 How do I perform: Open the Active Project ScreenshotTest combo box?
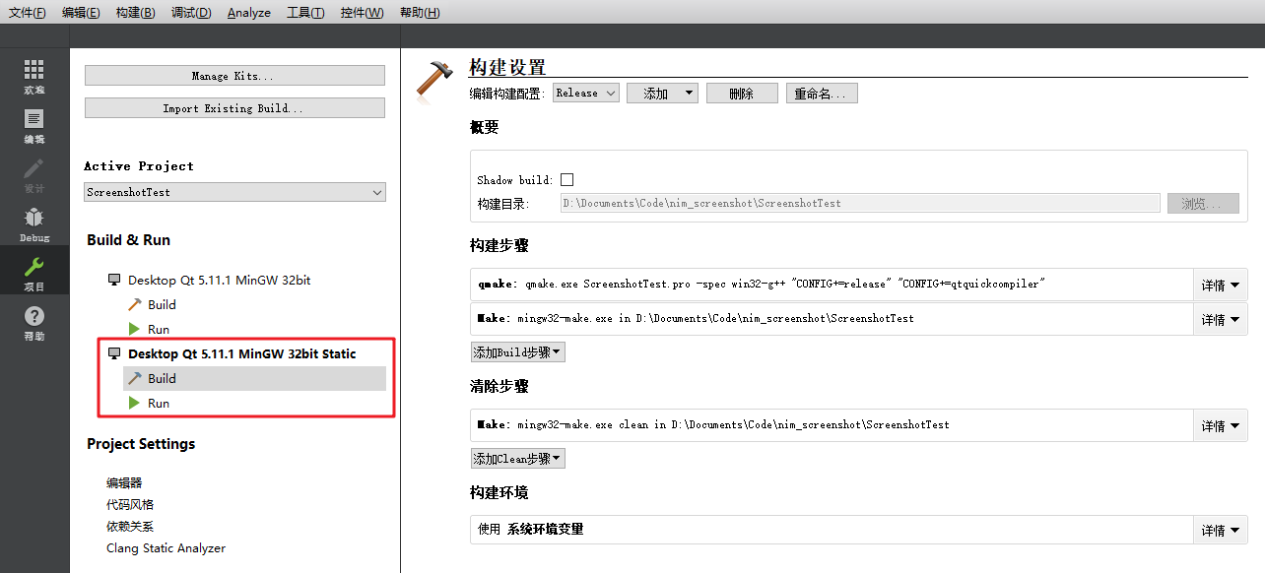[x=234, y=192]
